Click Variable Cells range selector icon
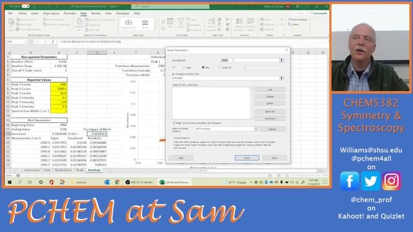Image resolution: width=413 pixels, height=232 pixels. (x=281, y=78)
